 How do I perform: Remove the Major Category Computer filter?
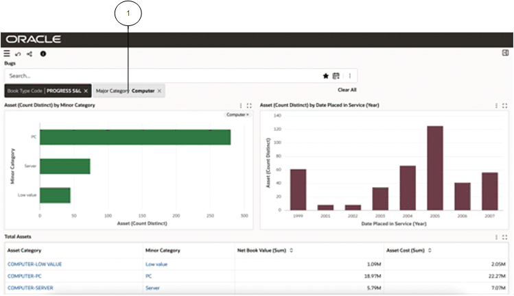point(159,91)
